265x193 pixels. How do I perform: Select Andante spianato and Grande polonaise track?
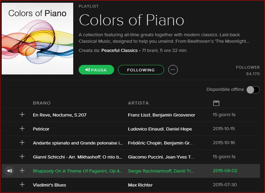pos(78,143)
